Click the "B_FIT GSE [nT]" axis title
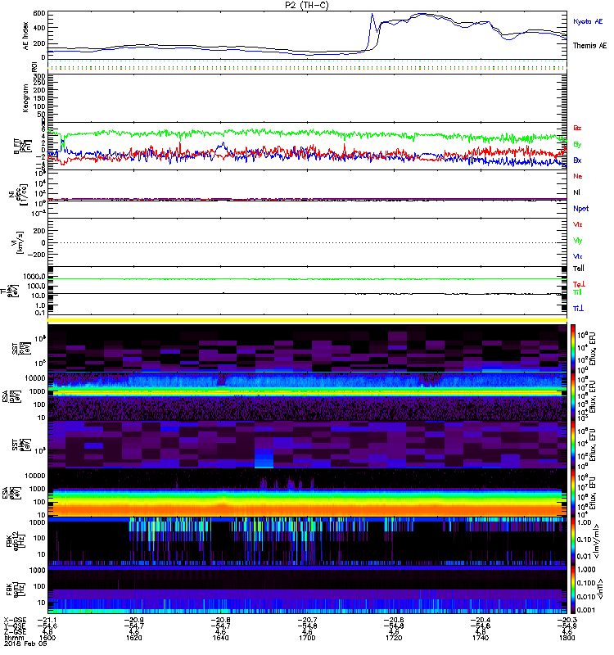 point(23,147)
